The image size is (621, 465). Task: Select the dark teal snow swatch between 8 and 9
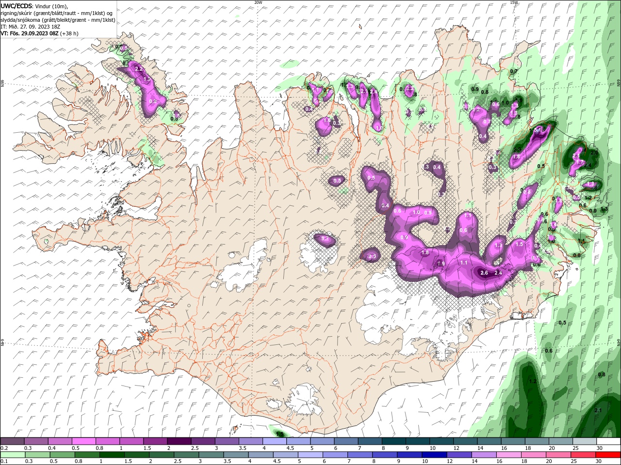394,441
